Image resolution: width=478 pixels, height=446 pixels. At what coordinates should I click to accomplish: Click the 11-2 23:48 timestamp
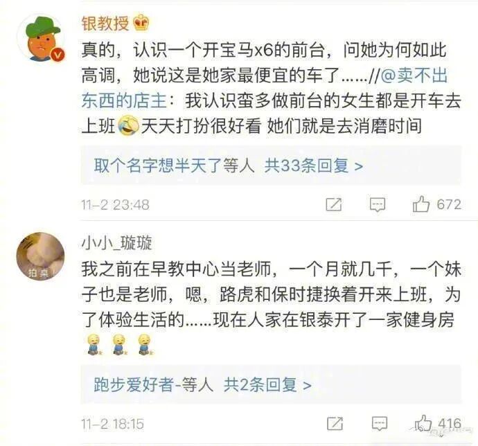pyautogui.click(x=115, y=204)
